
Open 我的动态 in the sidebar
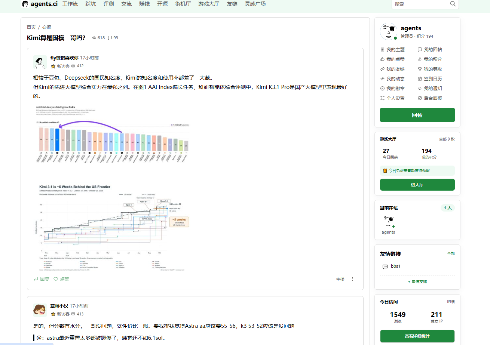[x=392, y=78]
